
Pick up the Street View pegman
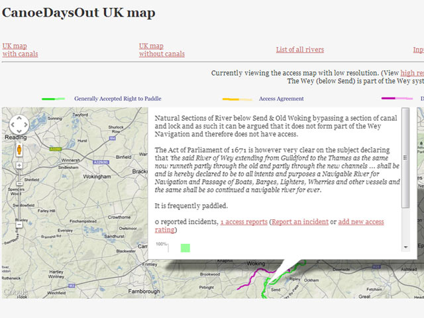tap(19, 149)
